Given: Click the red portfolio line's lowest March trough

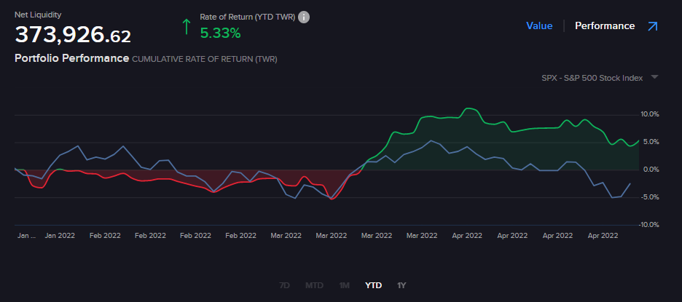Looking at the screenshot, I should point(332,199).
